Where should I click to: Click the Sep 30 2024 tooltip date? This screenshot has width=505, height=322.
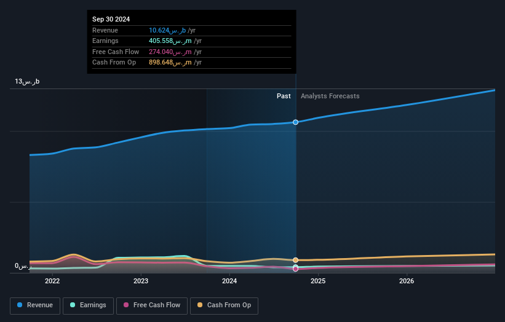[x=111, y=19]
